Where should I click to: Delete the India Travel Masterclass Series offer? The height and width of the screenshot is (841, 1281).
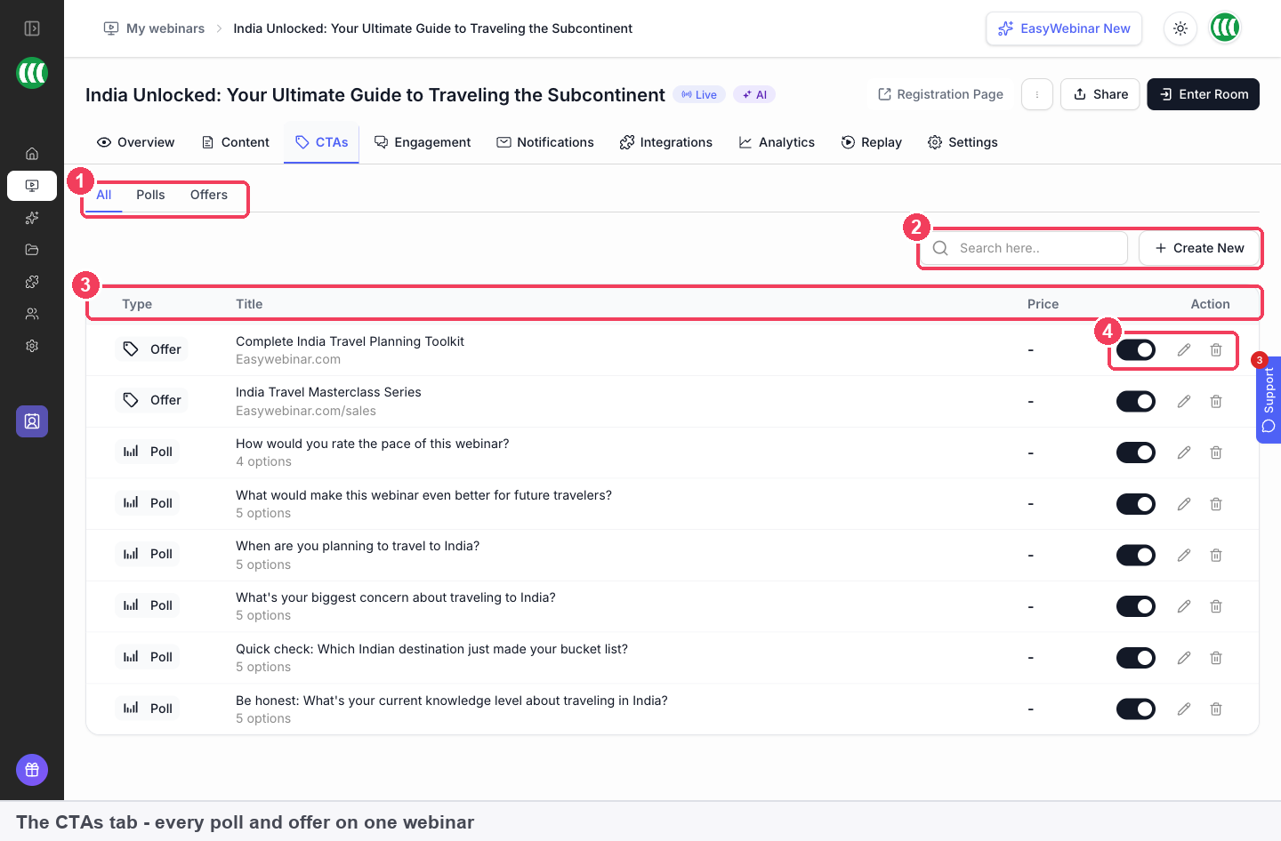(x=1216, y=402)
